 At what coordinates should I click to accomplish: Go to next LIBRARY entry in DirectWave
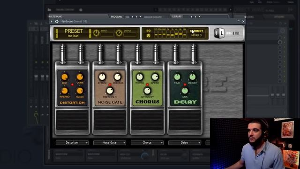(195, 17)
